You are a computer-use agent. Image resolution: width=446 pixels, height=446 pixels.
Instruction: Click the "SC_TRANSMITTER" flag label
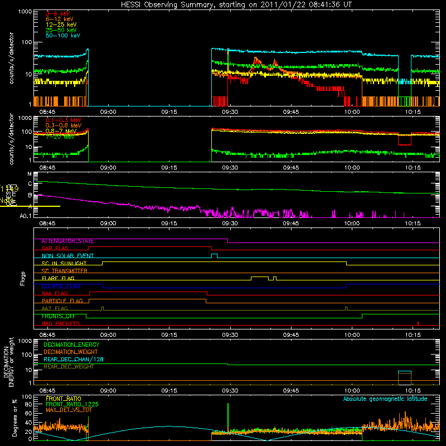[64, 271]
